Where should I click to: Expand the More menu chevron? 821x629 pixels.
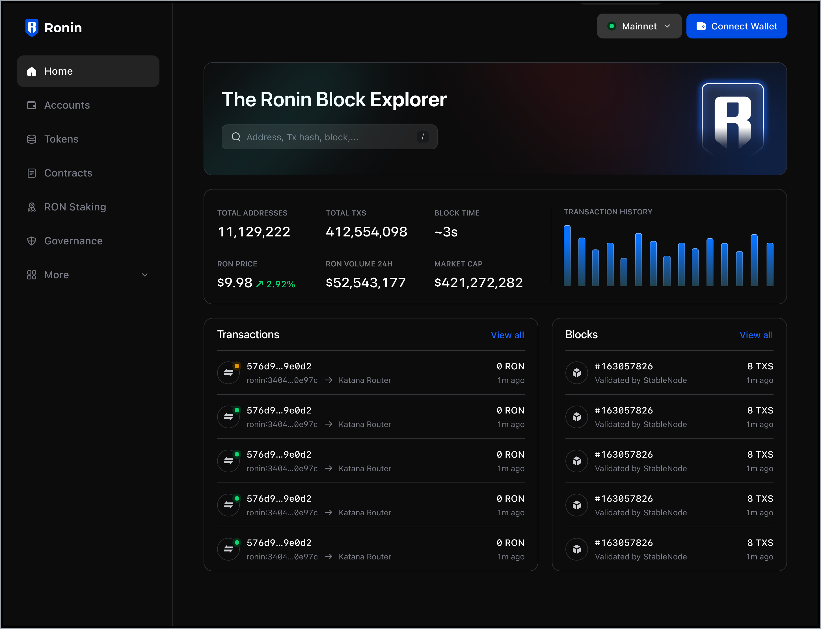(145, 275)
